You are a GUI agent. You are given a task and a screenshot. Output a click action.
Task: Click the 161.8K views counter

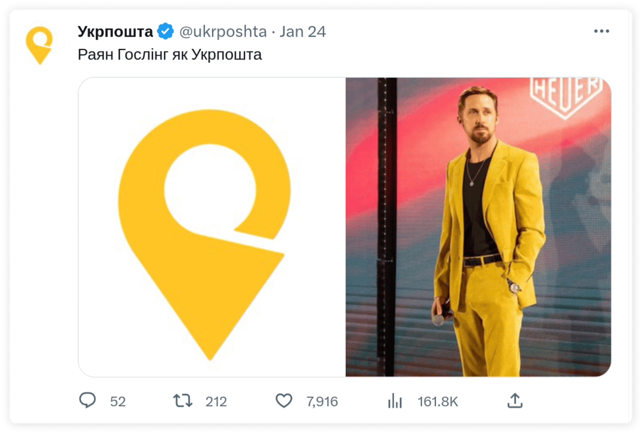coord(437,401)
